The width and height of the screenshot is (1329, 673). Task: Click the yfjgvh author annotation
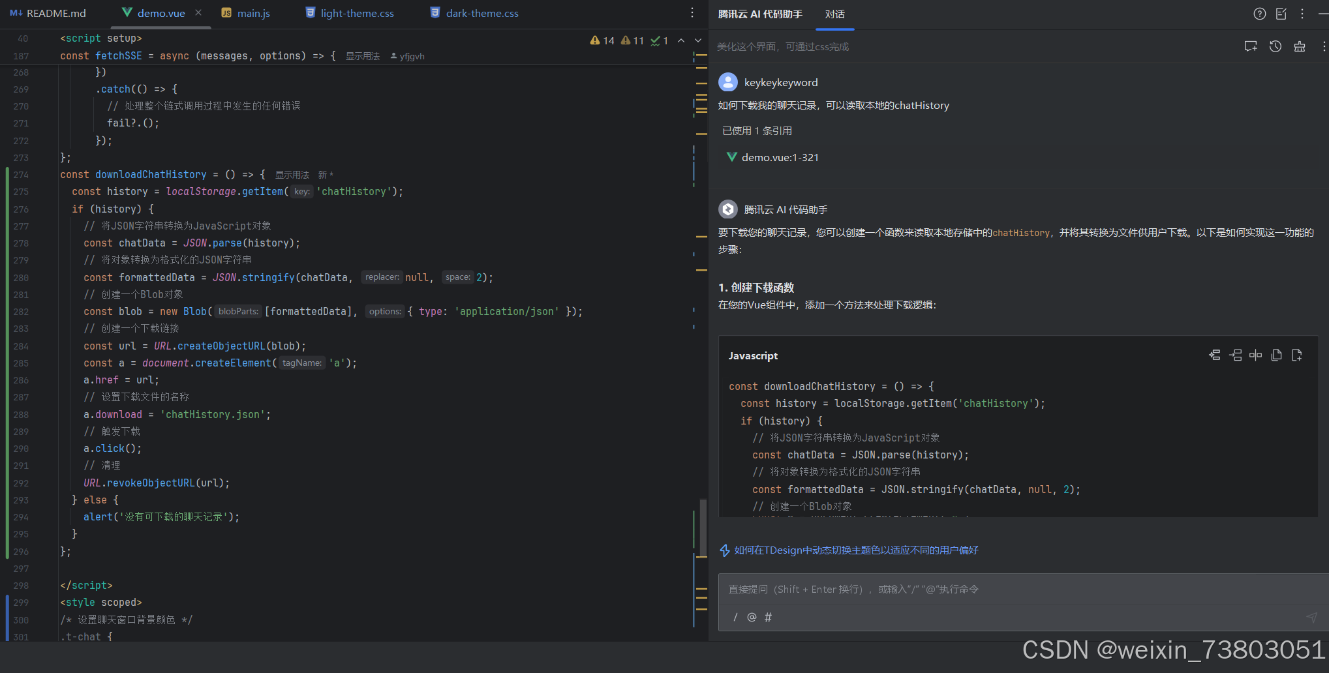(x=408, y=56)
